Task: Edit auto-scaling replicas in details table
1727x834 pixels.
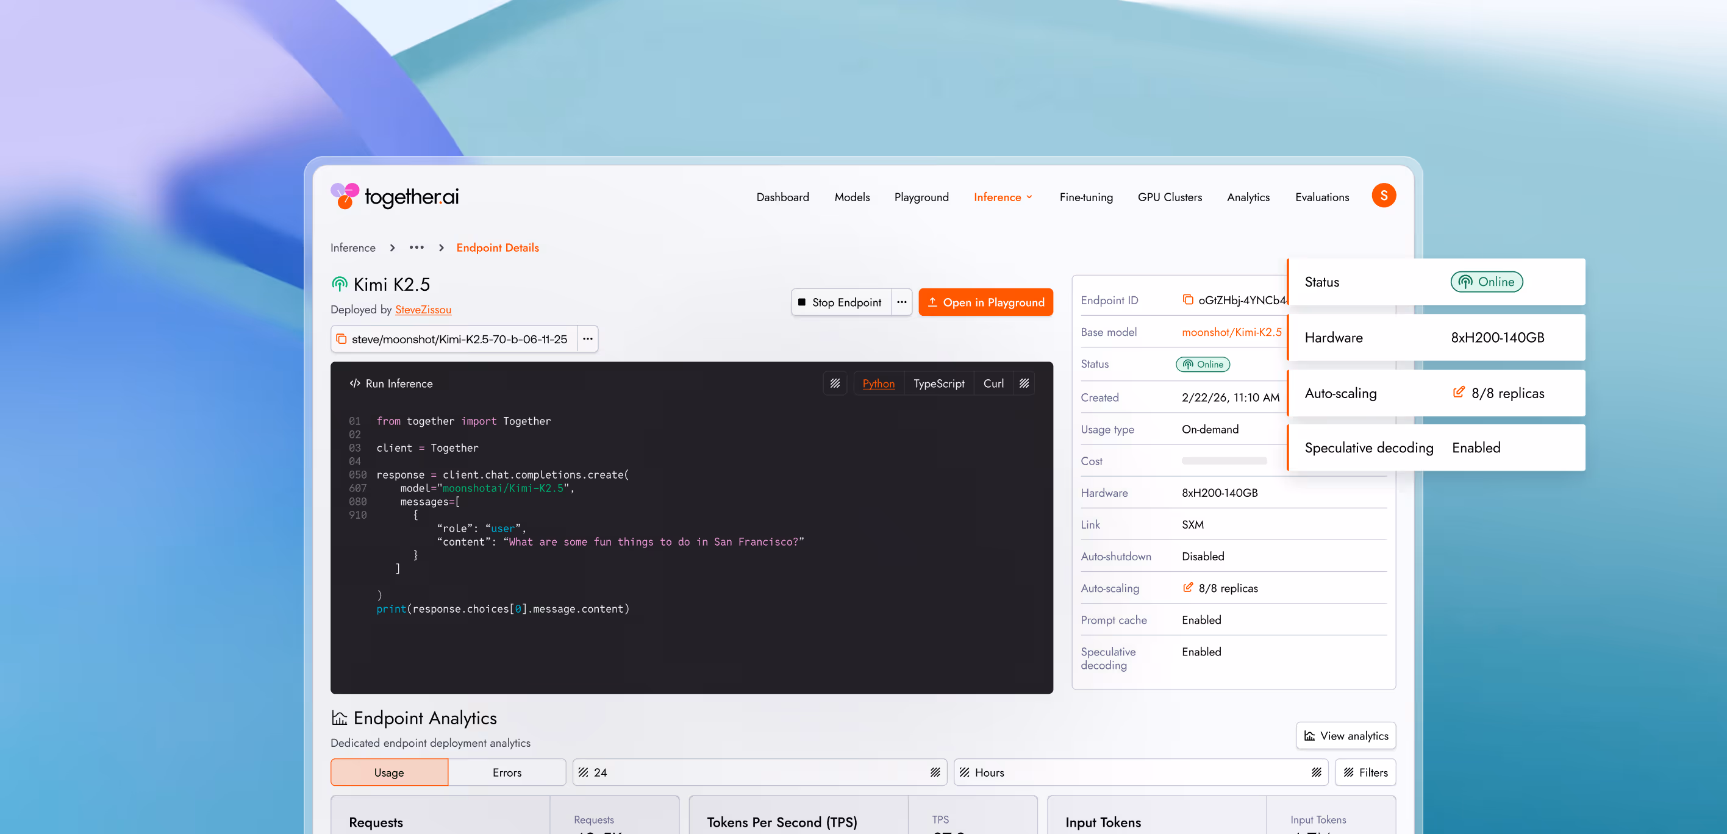Action: click(1187, 588)
